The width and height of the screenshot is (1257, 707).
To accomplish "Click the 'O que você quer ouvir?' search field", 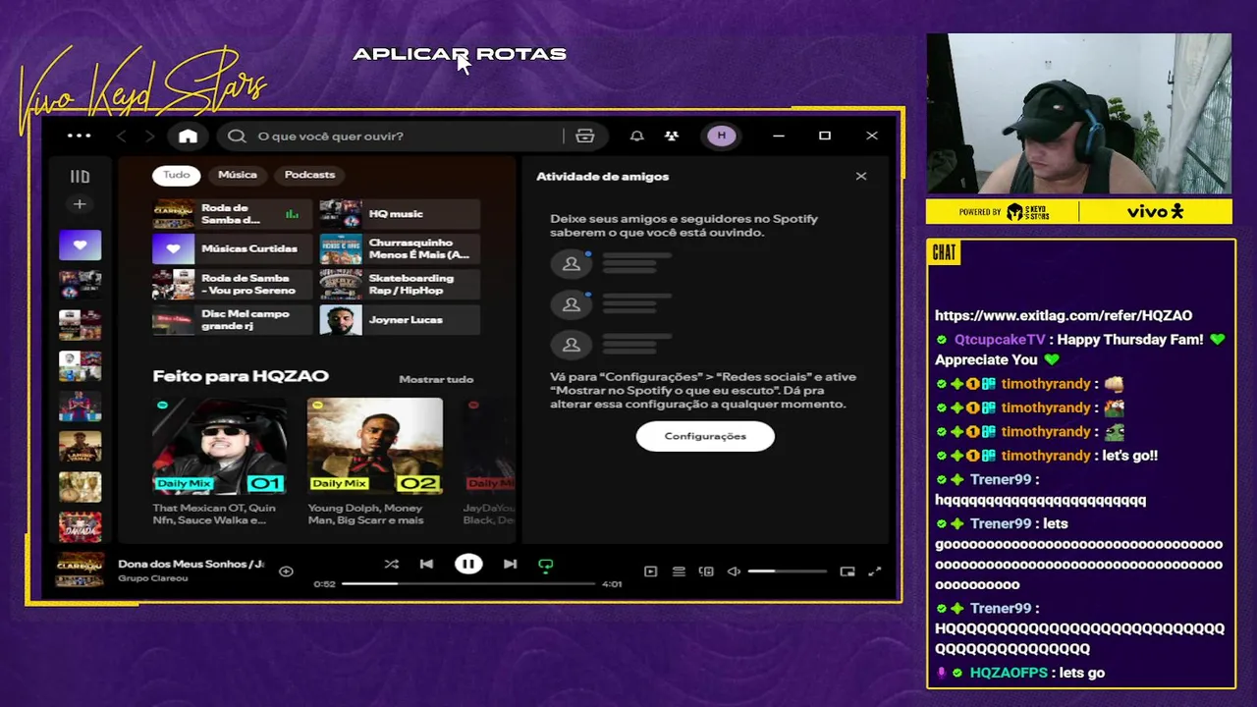I will click(393, 136).
